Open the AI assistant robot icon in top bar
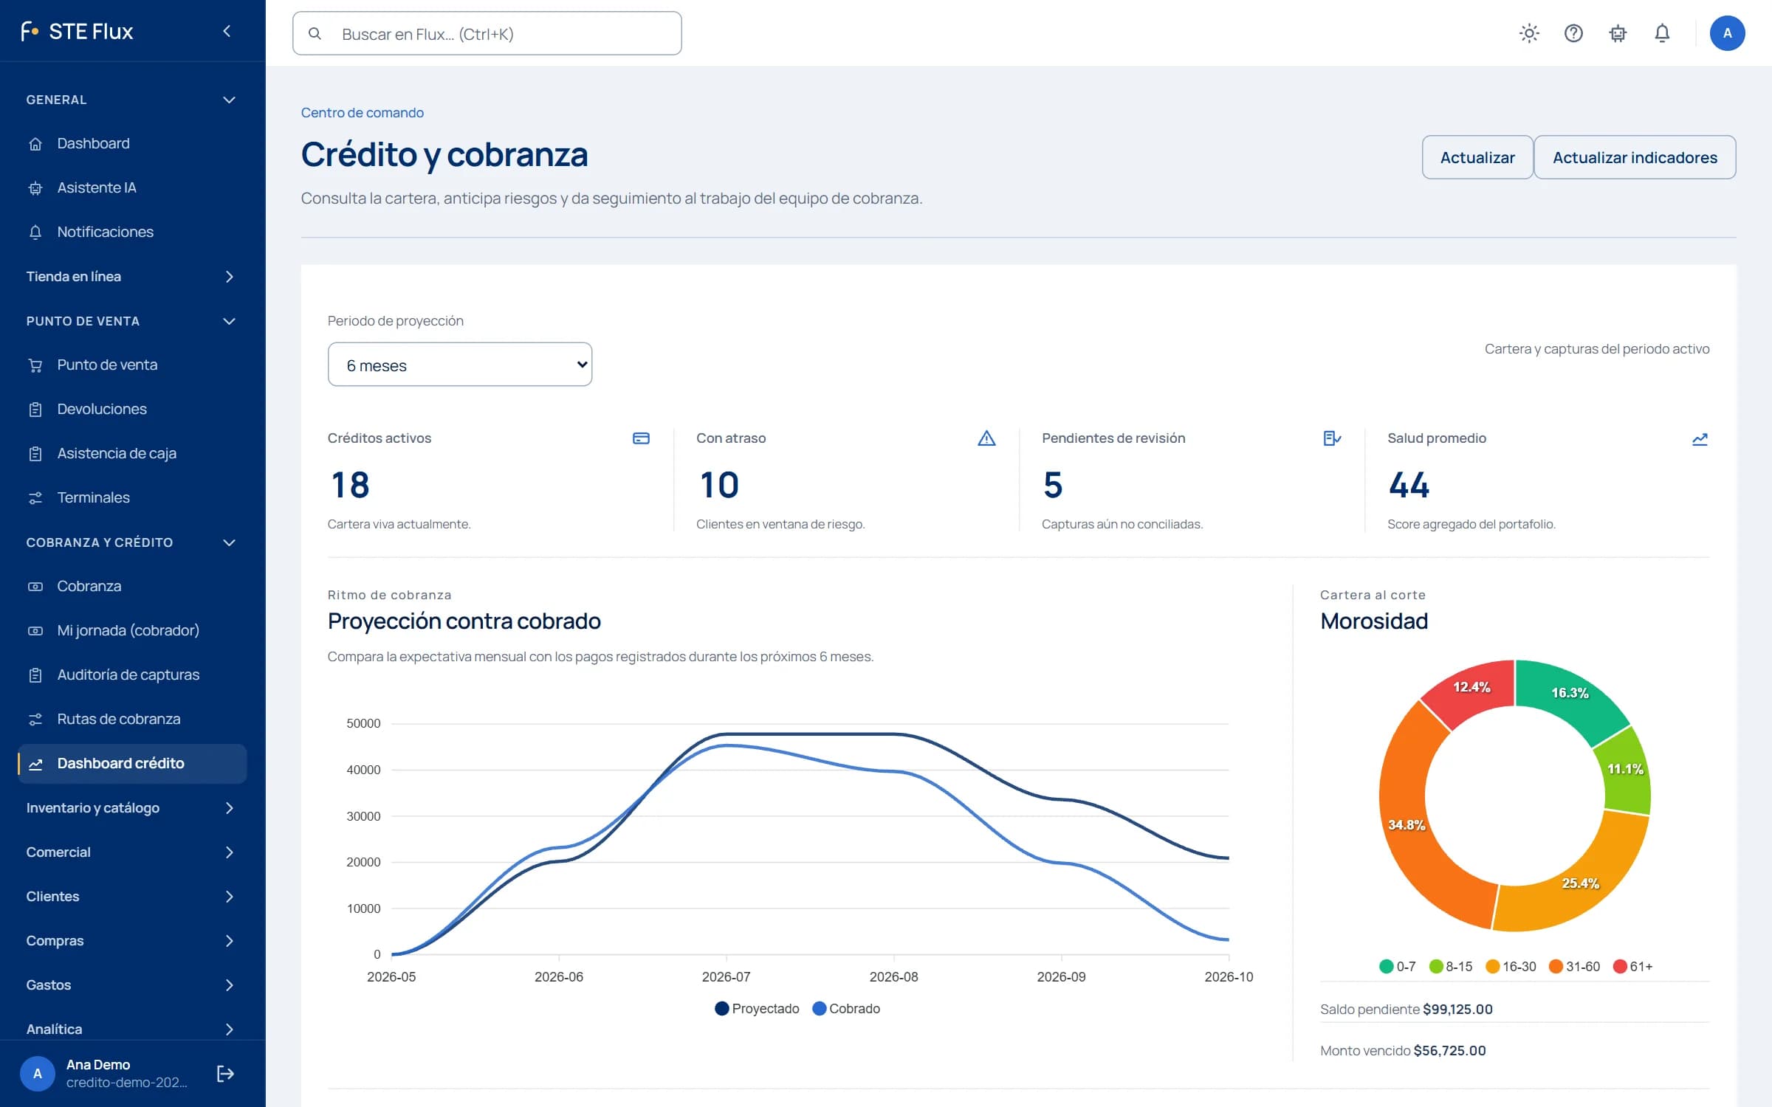The width and height of the screenshot is (1772, 1107). 1618,33
